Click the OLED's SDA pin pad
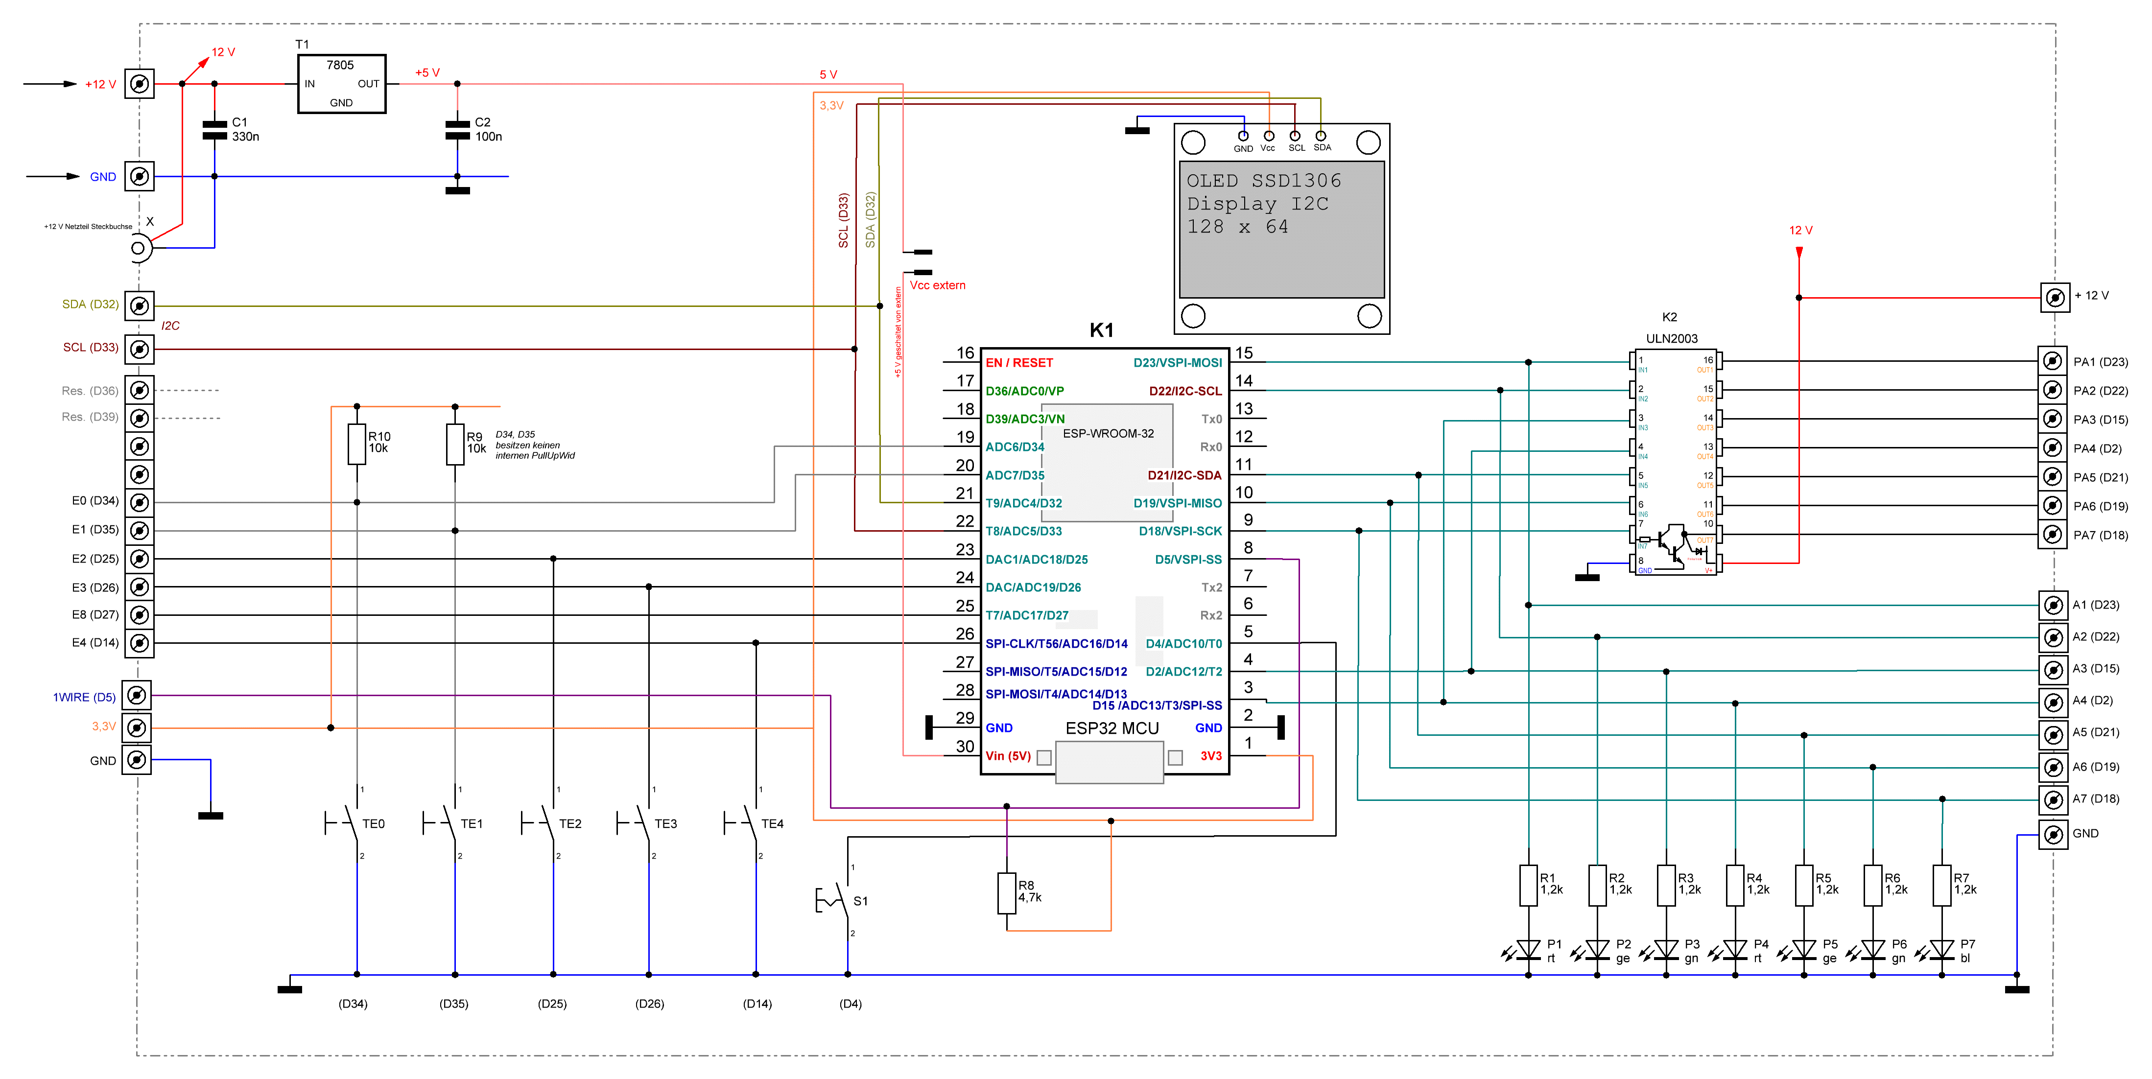The width and height of the screenshot is (2152, 1079). (1320, 135)
